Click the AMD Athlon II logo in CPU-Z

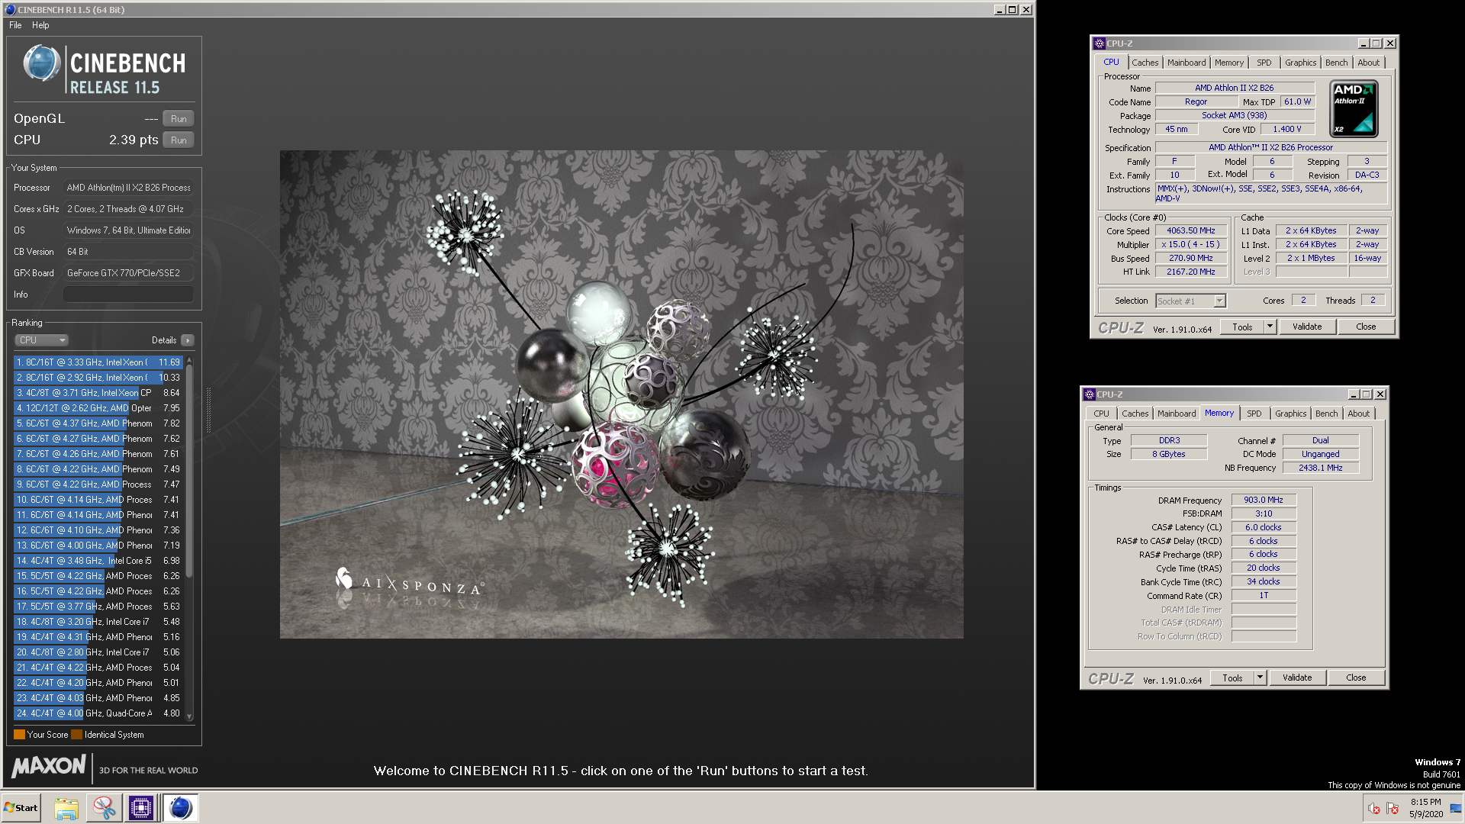1354,109
